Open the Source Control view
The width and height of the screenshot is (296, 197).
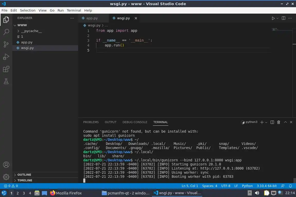pyautogui.click(x=6, y=44)
